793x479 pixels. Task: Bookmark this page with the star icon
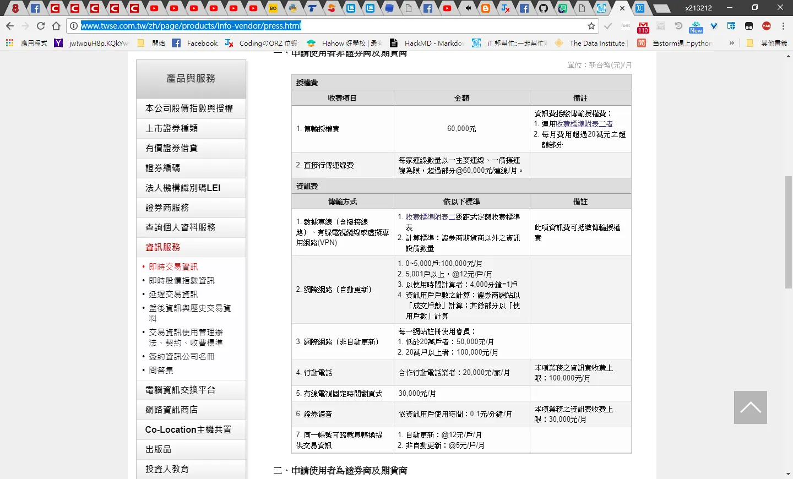coord(591,26)
